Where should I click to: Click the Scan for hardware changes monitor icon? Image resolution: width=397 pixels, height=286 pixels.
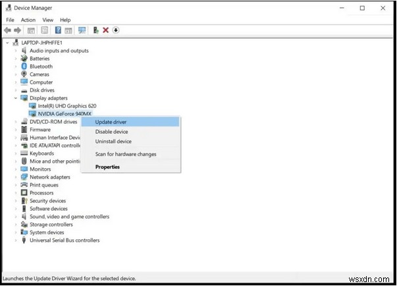[x=82, y=30]
